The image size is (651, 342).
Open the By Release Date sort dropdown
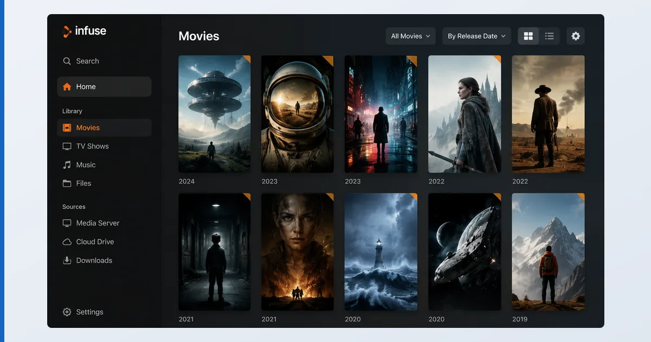476,36
